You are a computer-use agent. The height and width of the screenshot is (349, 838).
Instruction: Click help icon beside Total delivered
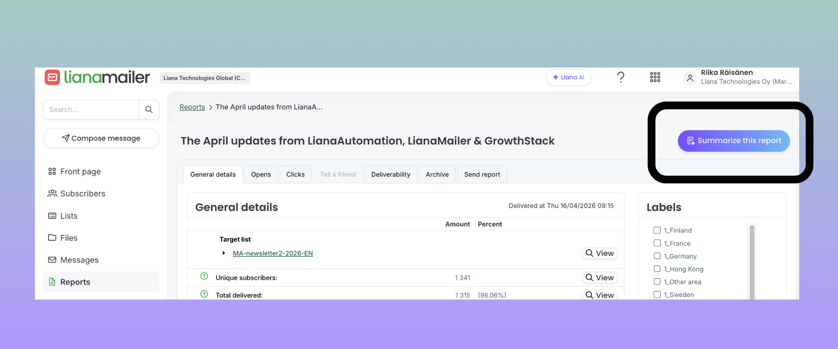204,294
